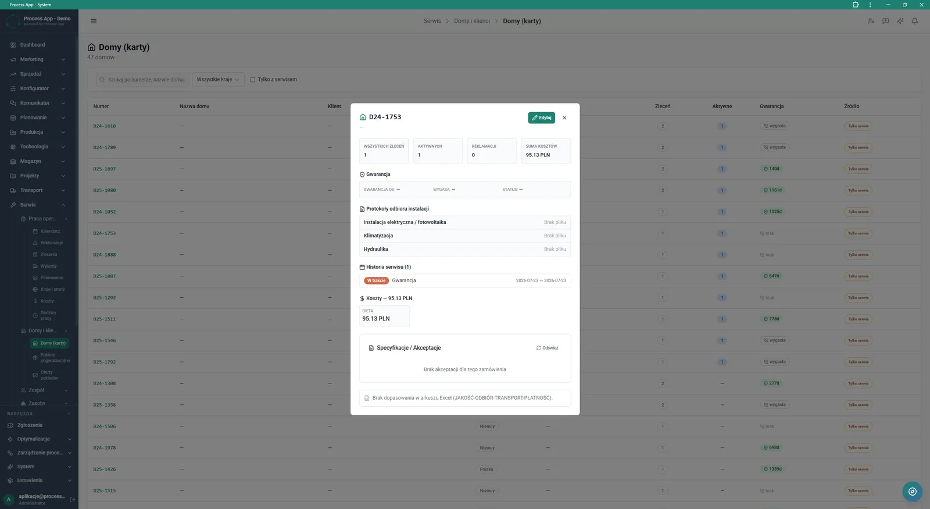Expand the Transport sidebar section
The height and width of the screenshot is (509, 930).
(x=39, y=190)
